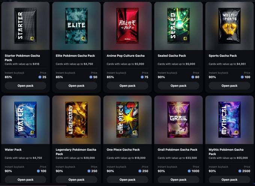Click 'Cards with value up to $55,000'
The width and height of the screenshot is (255, 186).
pyautogui.click(x=228, y=158)
